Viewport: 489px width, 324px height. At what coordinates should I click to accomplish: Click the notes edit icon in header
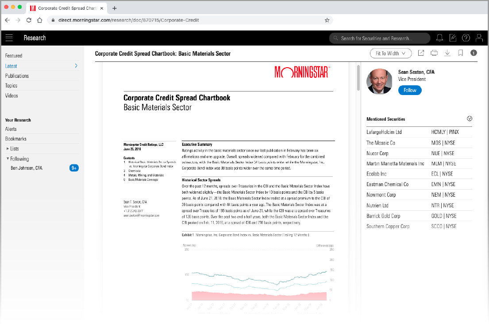(x=453, y=38)
